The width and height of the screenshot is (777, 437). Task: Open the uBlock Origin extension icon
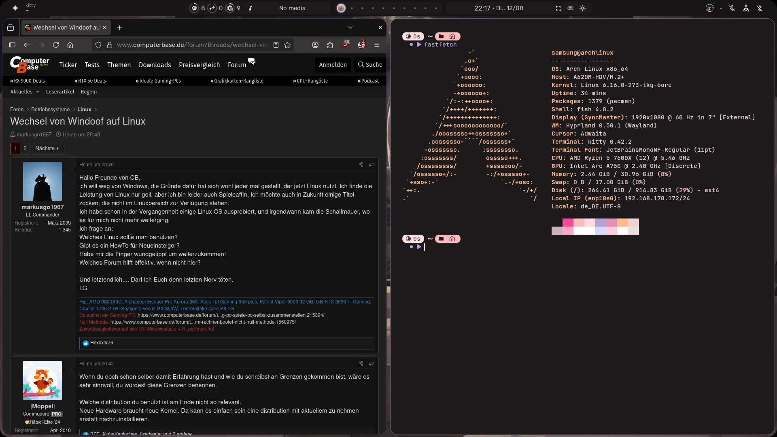pyautogui.click(x=346, y=45)
